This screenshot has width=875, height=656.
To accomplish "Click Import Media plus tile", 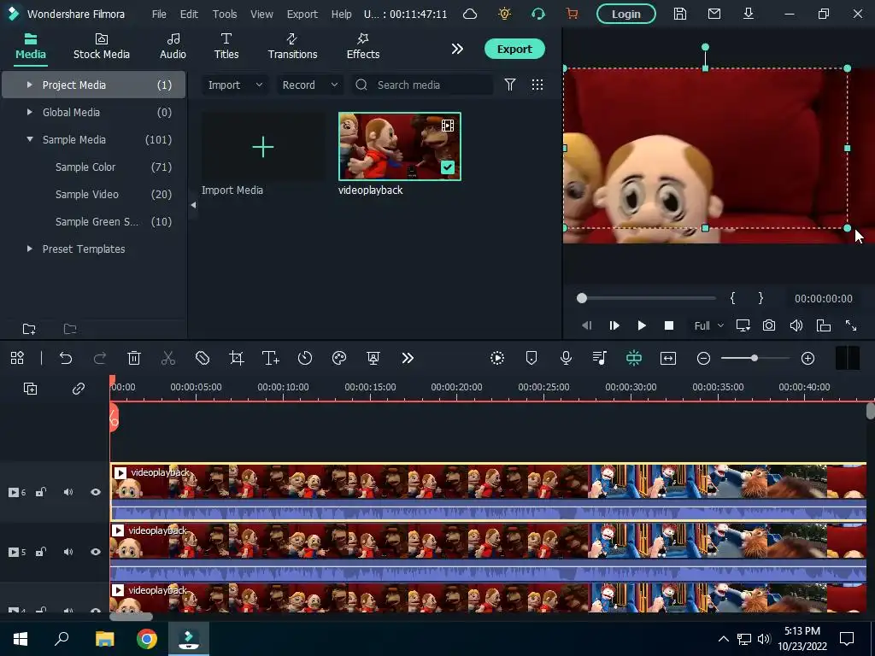I will click(x=263, y=147).
